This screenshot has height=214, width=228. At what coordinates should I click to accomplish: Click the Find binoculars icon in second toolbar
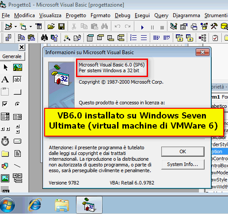[x=44, y=38]
